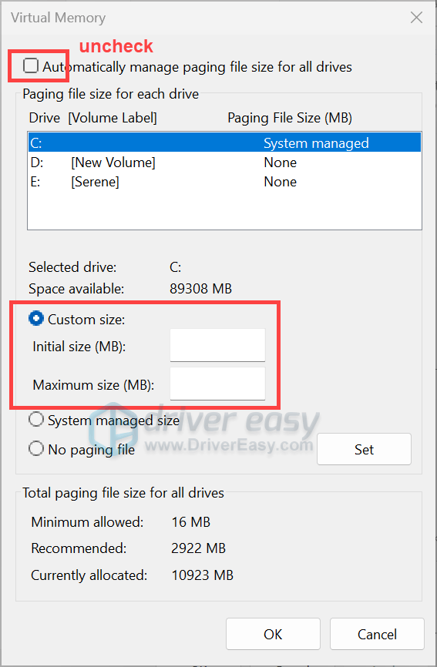
Task: Click the Drive [Volume Label] column header
Action: (x=92, y=118)
